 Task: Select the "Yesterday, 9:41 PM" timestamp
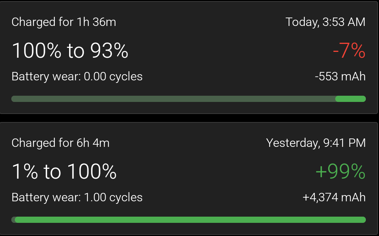click(316, 142)
